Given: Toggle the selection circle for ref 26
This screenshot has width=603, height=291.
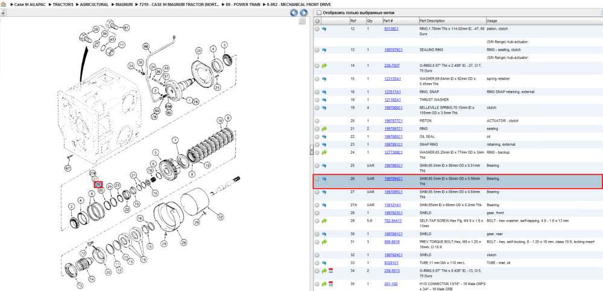Looking at the screenshot, I should tap(317, 179).
